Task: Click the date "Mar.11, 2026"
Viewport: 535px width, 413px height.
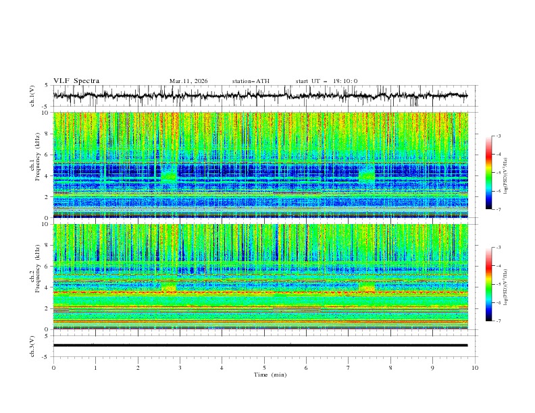Action: pyautogui.click(x=188, y=81)
